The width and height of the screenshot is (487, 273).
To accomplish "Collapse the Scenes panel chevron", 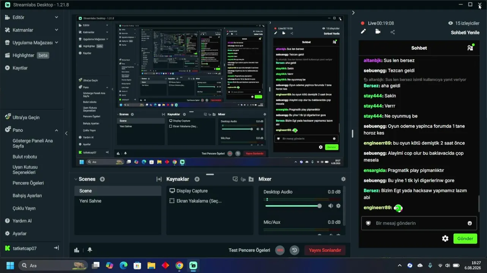I will (x=76, y=179).
